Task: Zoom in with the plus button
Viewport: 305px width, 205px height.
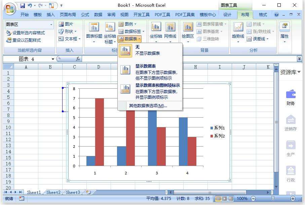Action: point(293,199)
